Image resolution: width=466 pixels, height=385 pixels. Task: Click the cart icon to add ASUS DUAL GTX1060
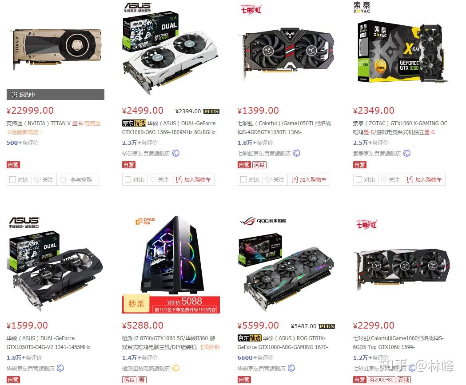point(178,179)
